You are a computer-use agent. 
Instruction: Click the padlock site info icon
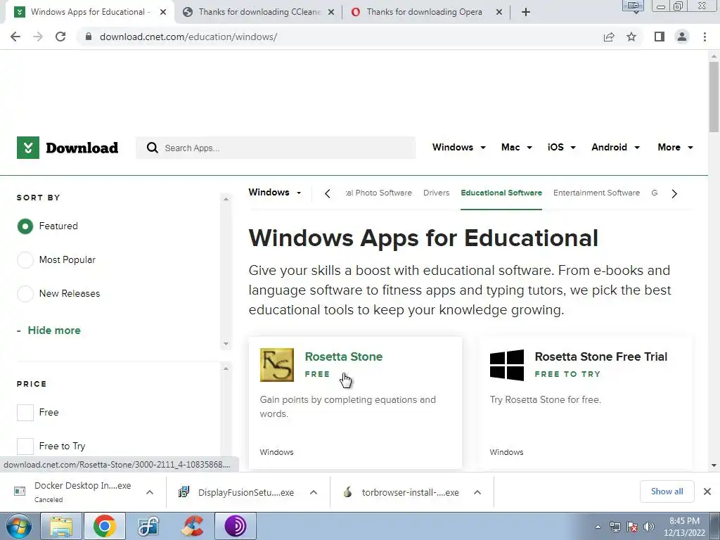(x=89, y=37)
